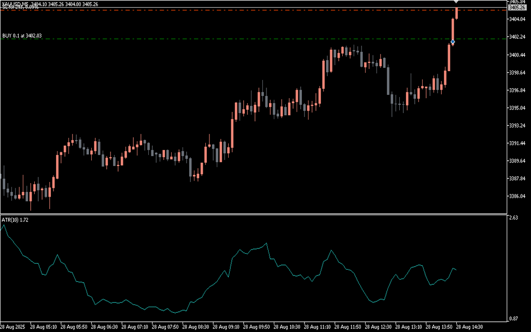The image size is (531, 332).
Task: Click the 28 Aug 06:30 time label
Action: 104,327
